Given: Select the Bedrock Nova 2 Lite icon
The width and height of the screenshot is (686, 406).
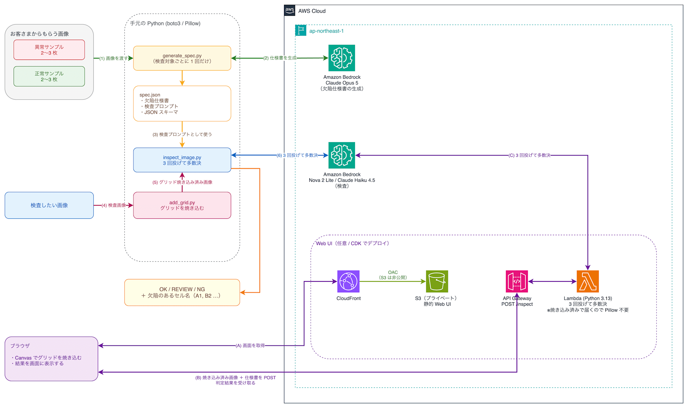Looking at the screenshot, I should (342, 155).
